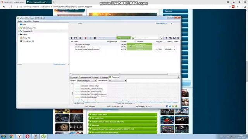This screenshot has width=248, height=139.
Task: Switch to the first browser tab
Action: [13, 2]
